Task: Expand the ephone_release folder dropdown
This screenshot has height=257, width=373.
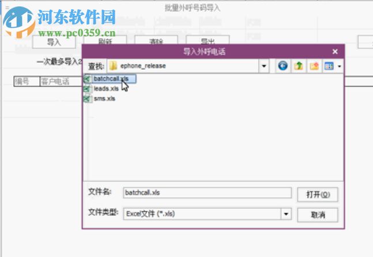Action: tap(264, 66)
